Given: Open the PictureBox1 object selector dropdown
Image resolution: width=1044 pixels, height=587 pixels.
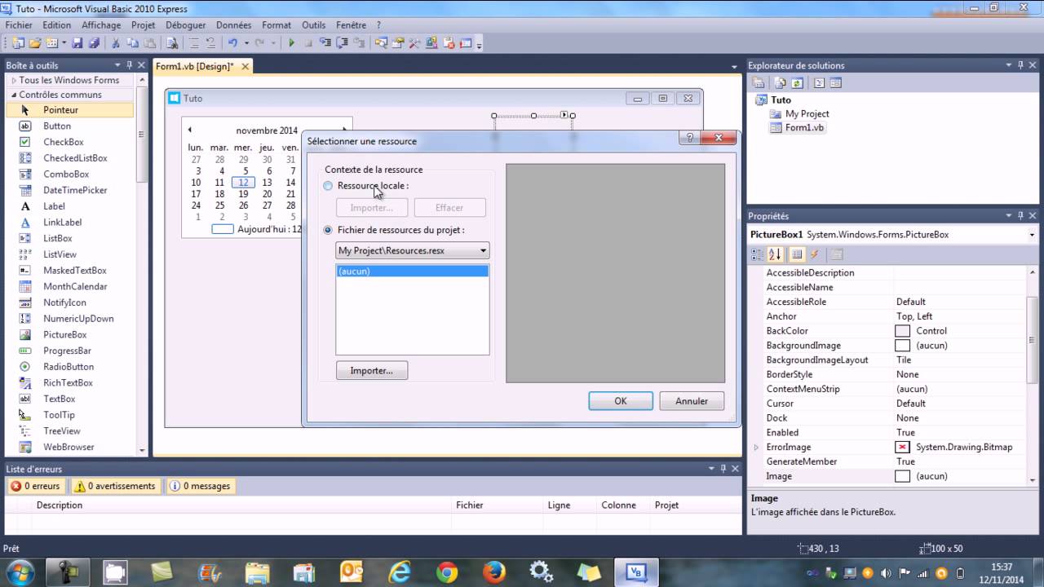Looking at the screenshot, I should [x=1031, y=234].
